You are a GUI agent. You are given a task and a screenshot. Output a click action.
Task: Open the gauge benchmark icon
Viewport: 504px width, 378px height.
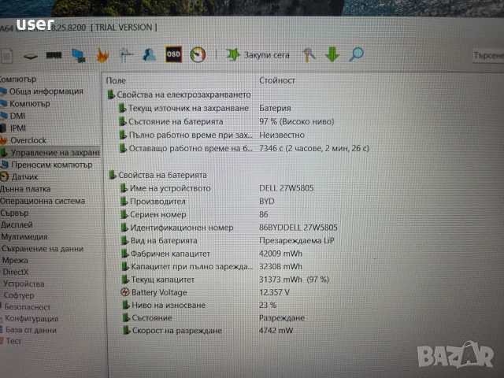(x=198, y=54)
